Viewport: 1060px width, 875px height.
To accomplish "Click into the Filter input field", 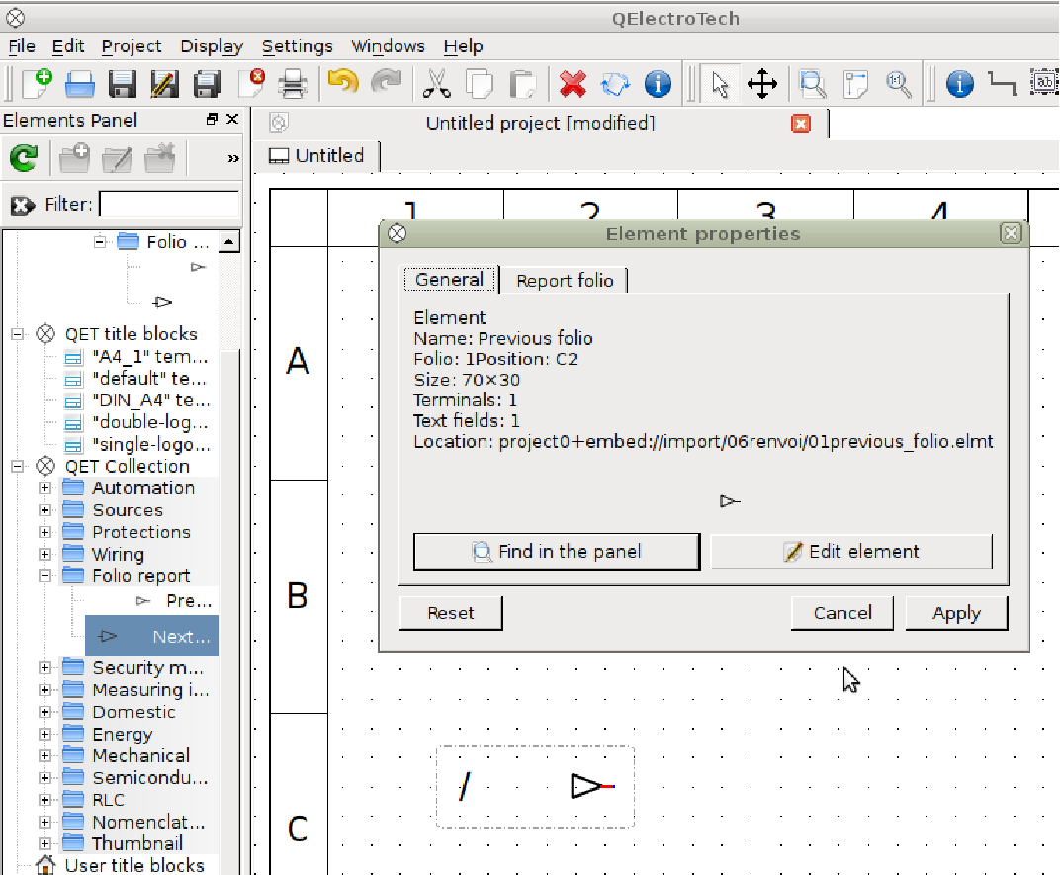I will pyautogui.click(x=169, y=204).
